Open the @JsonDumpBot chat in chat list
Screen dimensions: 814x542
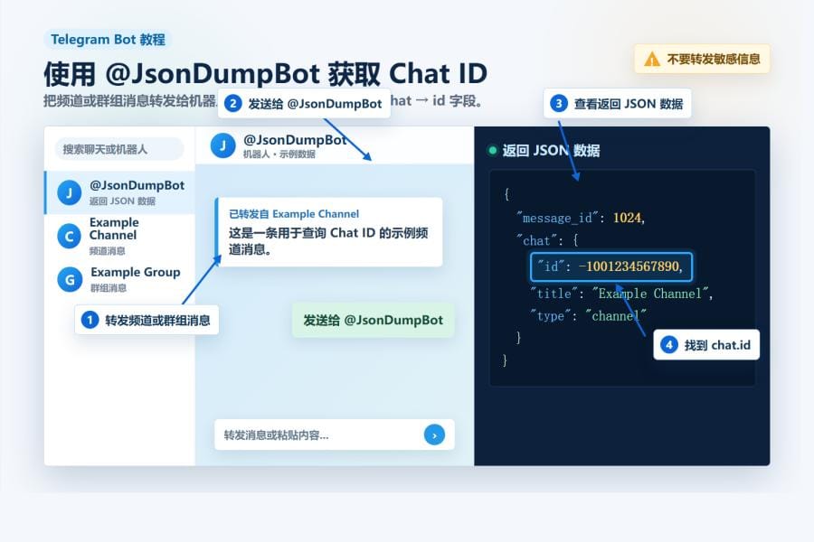[x=120, y=192]
